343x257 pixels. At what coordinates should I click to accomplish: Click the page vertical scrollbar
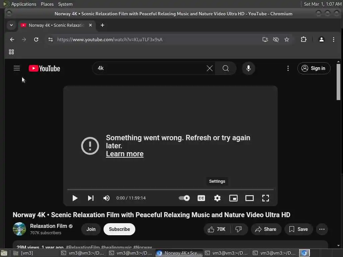338,82
